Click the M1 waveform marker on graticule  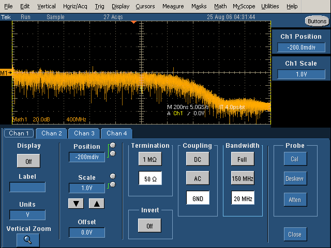click(6, 73)
